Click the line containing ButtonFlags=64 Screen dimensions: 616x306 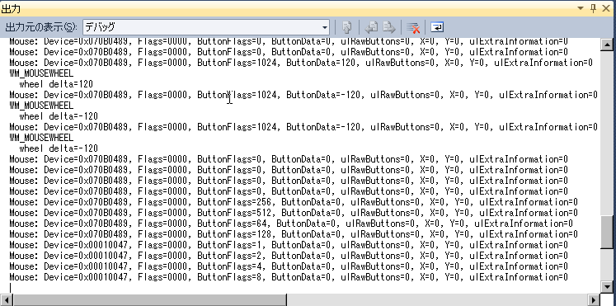pos(291,224)
